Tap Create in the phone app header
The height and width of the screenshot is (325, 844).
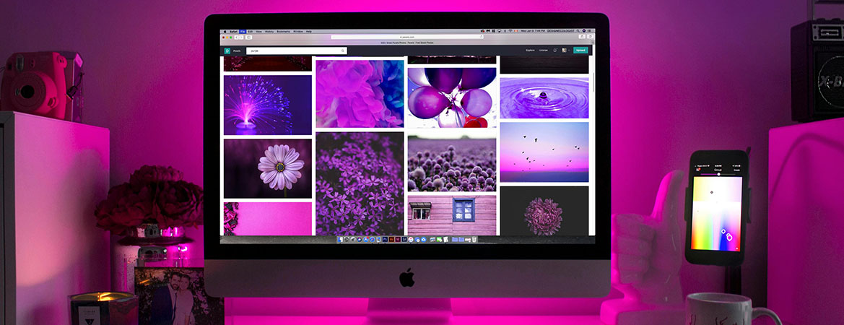click(x=737, y=170)
